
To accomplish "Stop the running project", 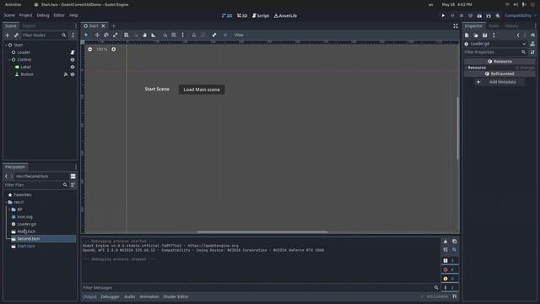I will pyautogui.click(x=462, y=15).
